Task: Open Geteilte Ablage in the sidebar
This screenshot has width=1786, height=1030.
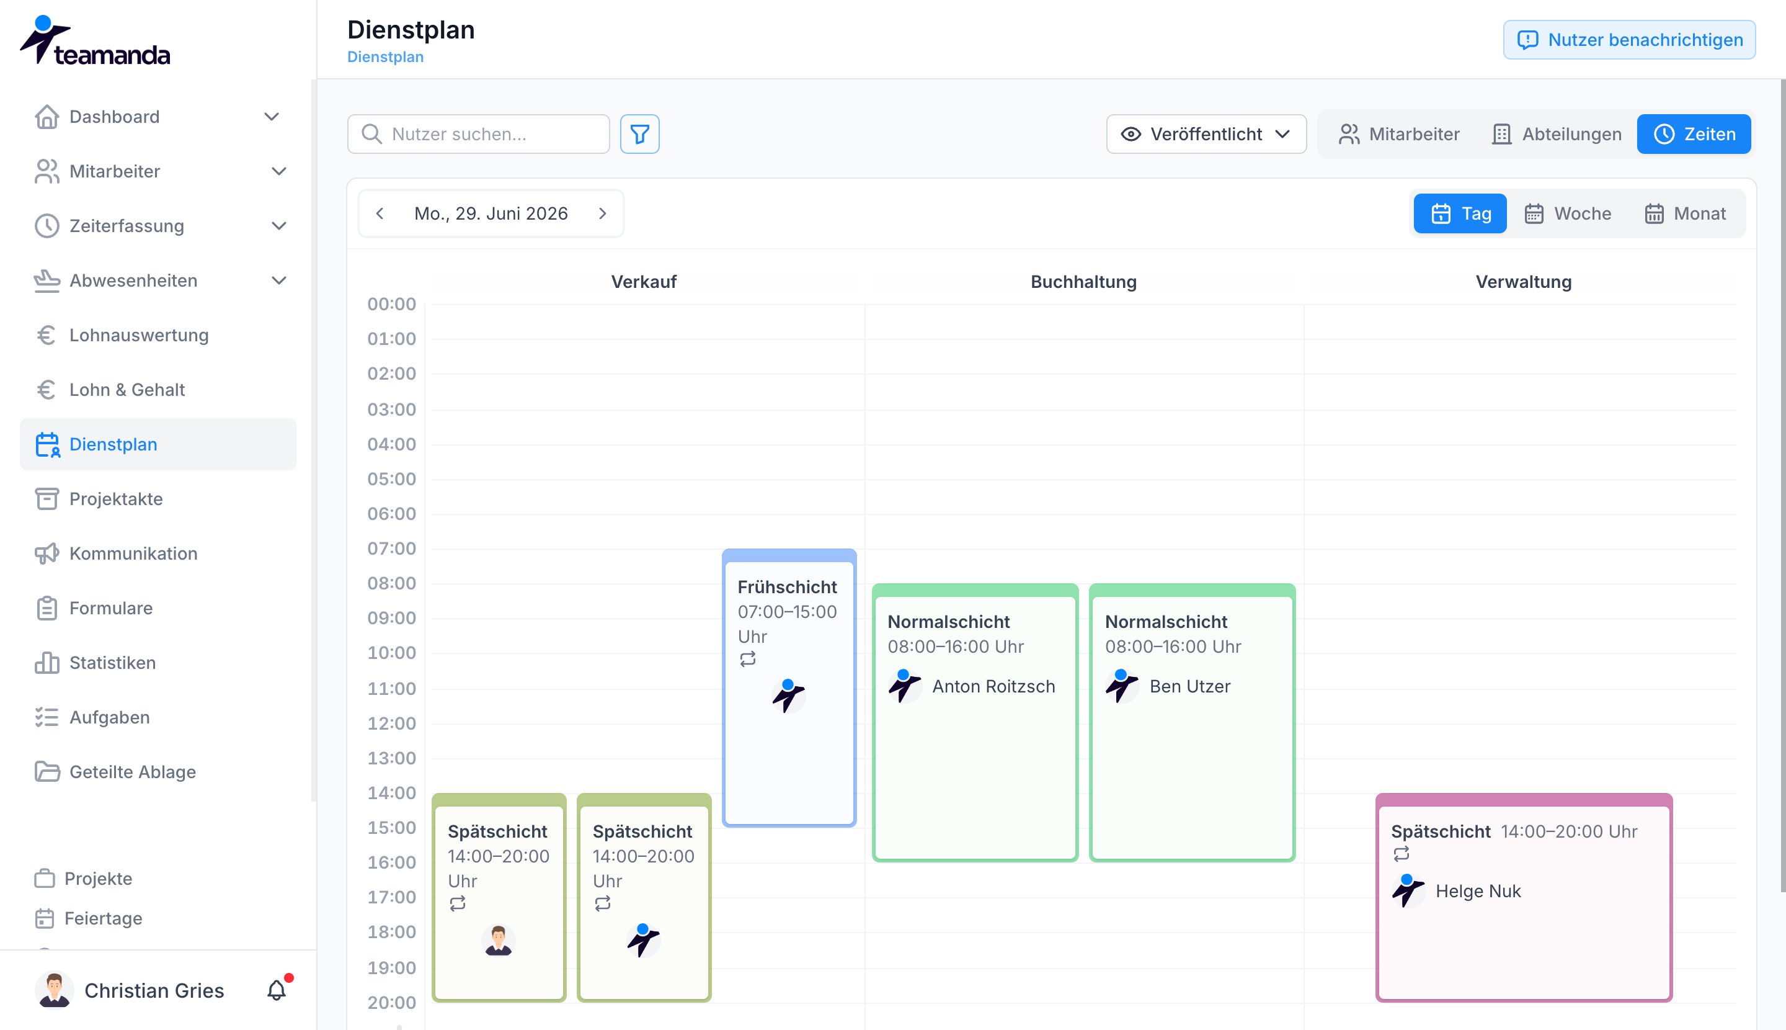Action: [158, 771]
